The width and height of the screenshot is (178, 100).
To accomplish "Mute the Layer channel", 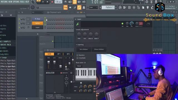I will click(19, 27).
